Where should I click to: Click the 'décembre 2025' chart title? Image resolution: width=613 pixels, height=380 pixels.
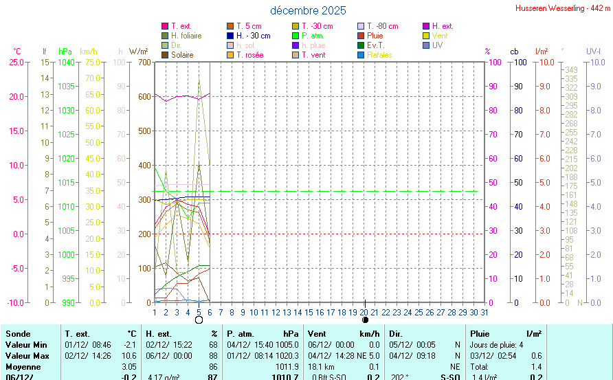(x=308, y=10)
